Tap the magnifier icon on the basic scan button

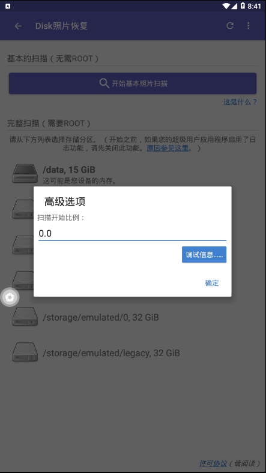click(104, 83)
